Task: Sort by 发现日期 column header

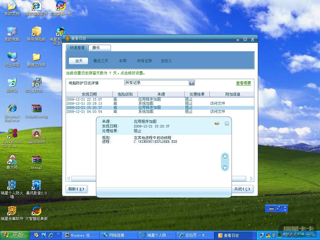Action: 89,94
